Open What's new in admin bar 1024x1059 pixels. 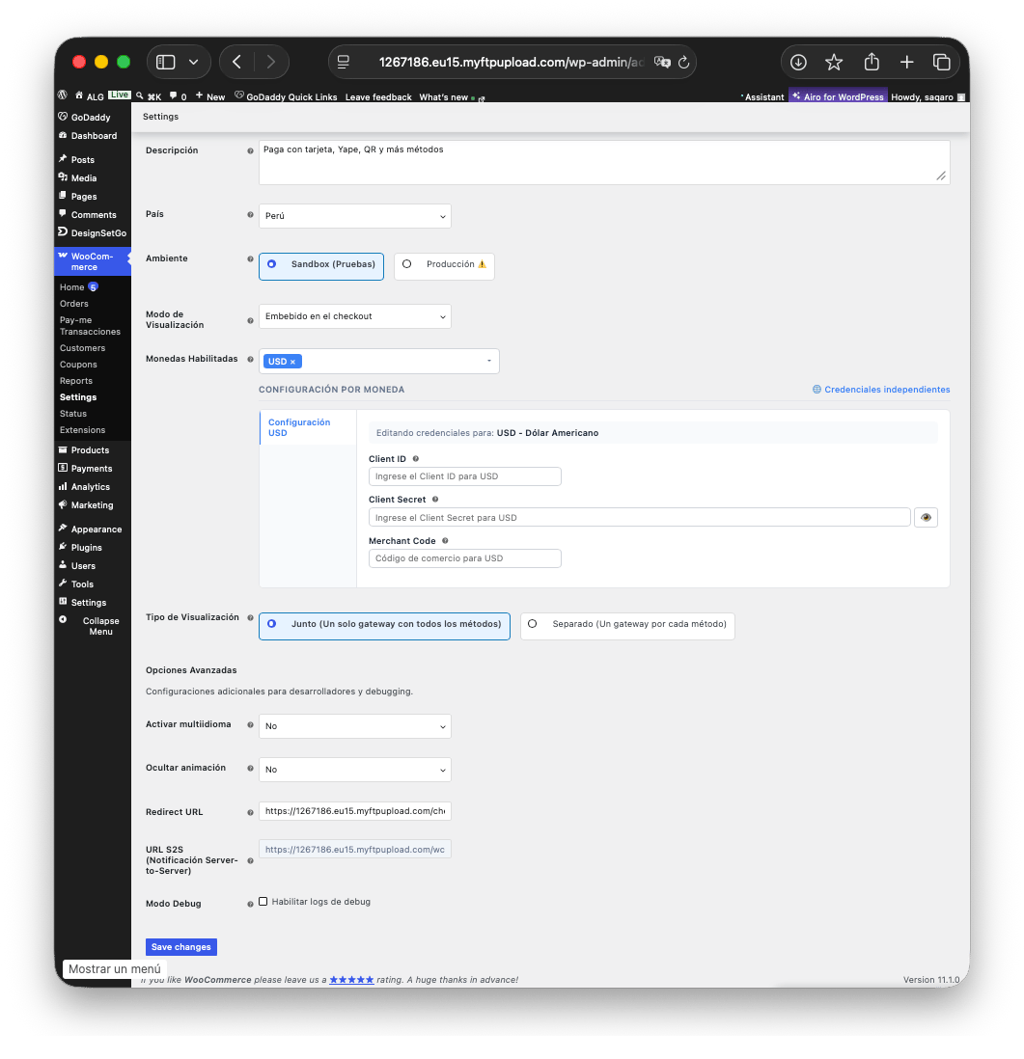click(x=451, y=97)
